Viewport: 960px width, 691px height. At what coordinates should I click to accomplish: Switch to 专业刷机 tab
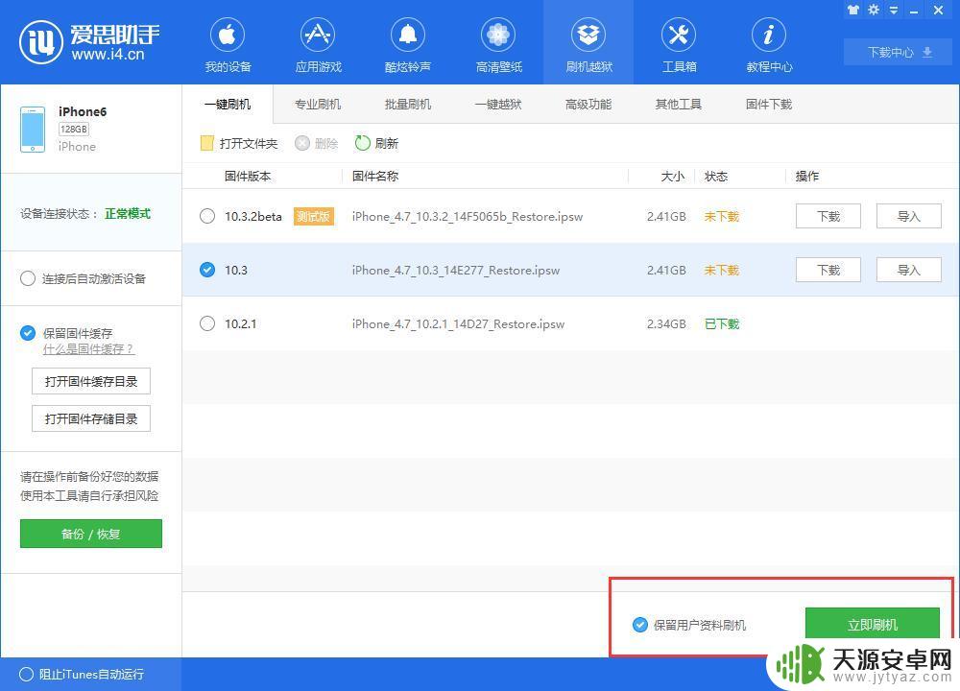[x=318, y=104]
